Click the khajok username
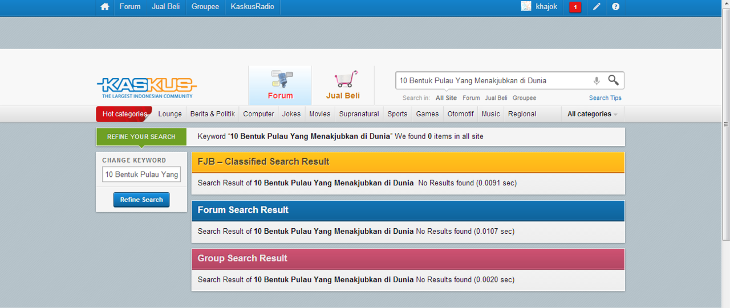 click(x=546, y=7)
